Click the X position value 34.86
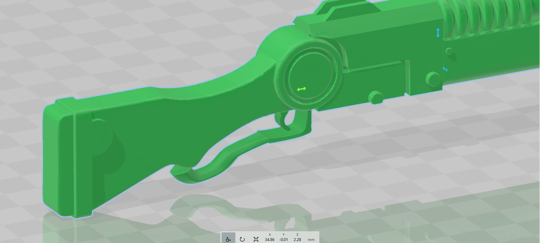The width and height of the screenshot is (540, 243). point(270,240)
